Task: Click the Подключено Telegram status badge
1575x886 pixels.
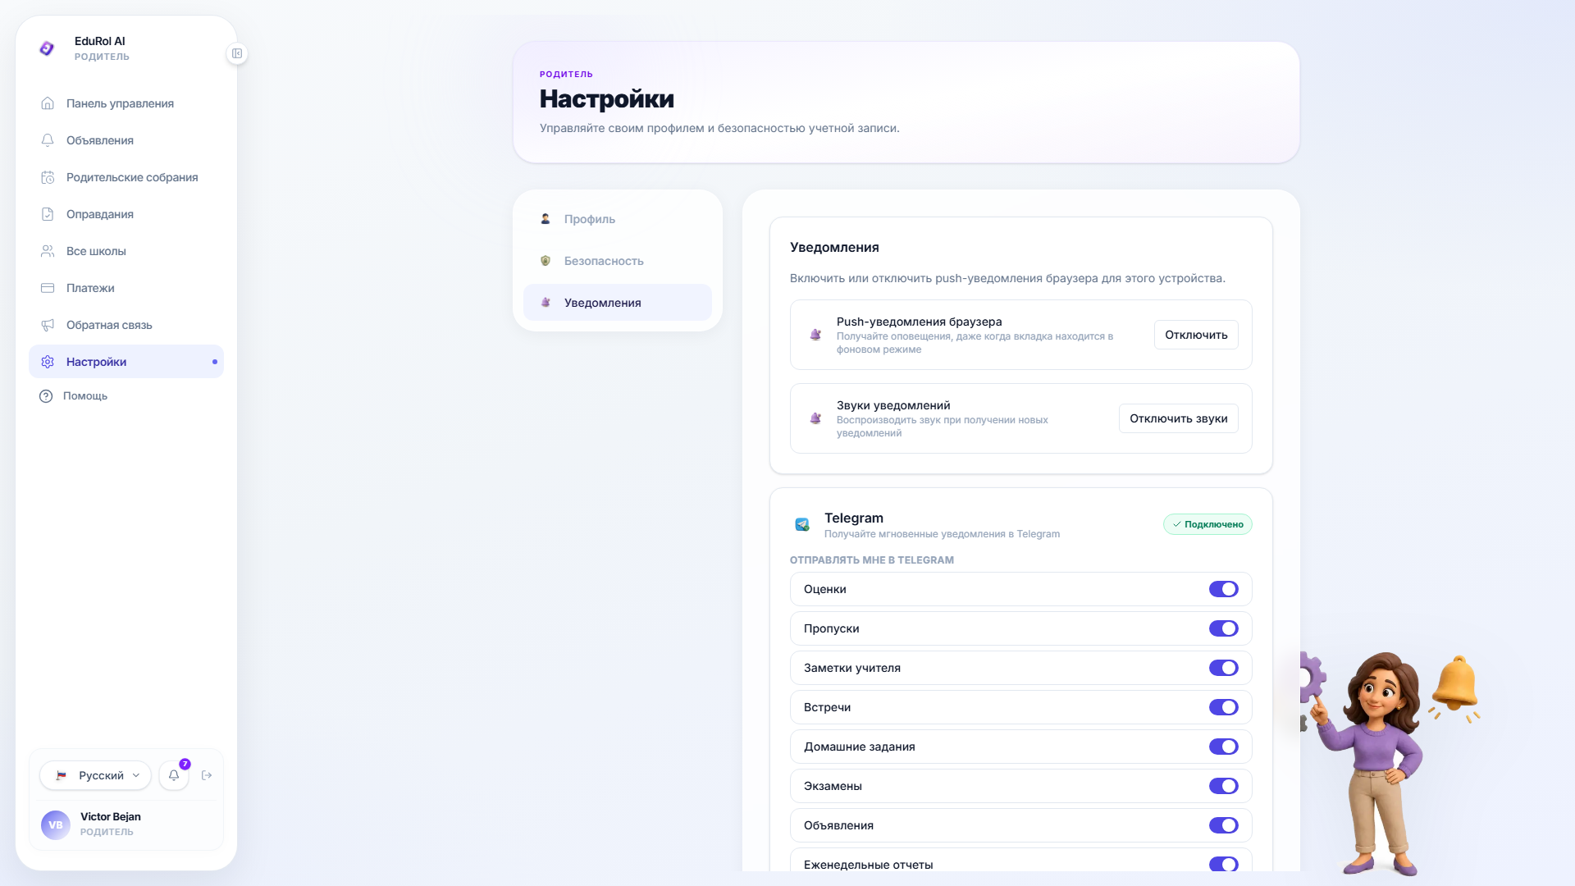Action: (1207, 524)
